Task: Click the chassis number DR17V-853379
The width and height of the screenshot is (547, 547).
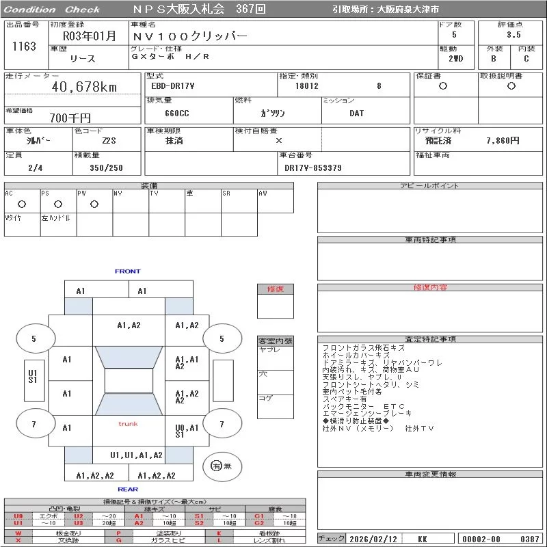Action: 313,168
